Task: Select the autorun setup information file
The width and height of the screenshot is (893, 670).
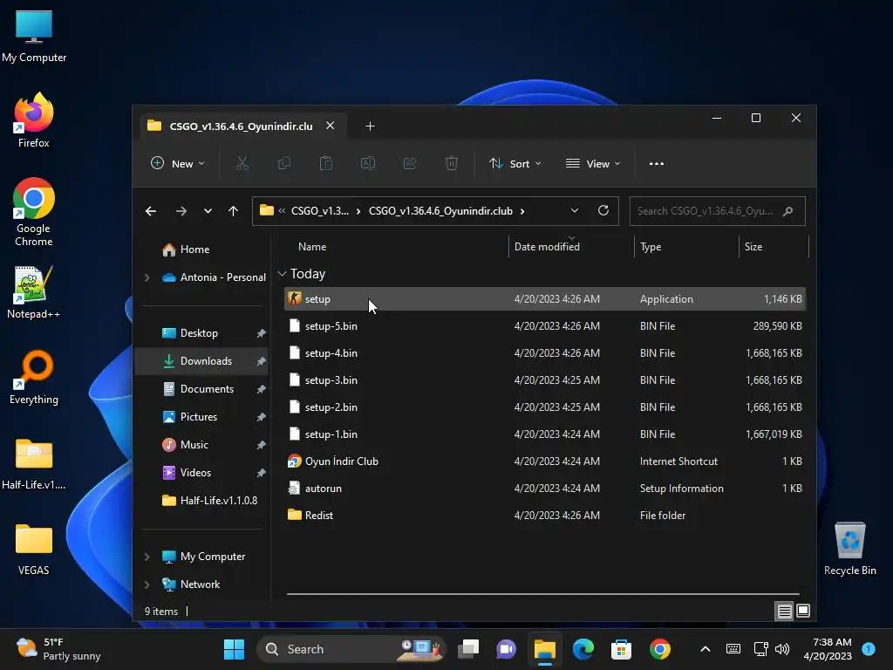Action: (x=545, y=489)
